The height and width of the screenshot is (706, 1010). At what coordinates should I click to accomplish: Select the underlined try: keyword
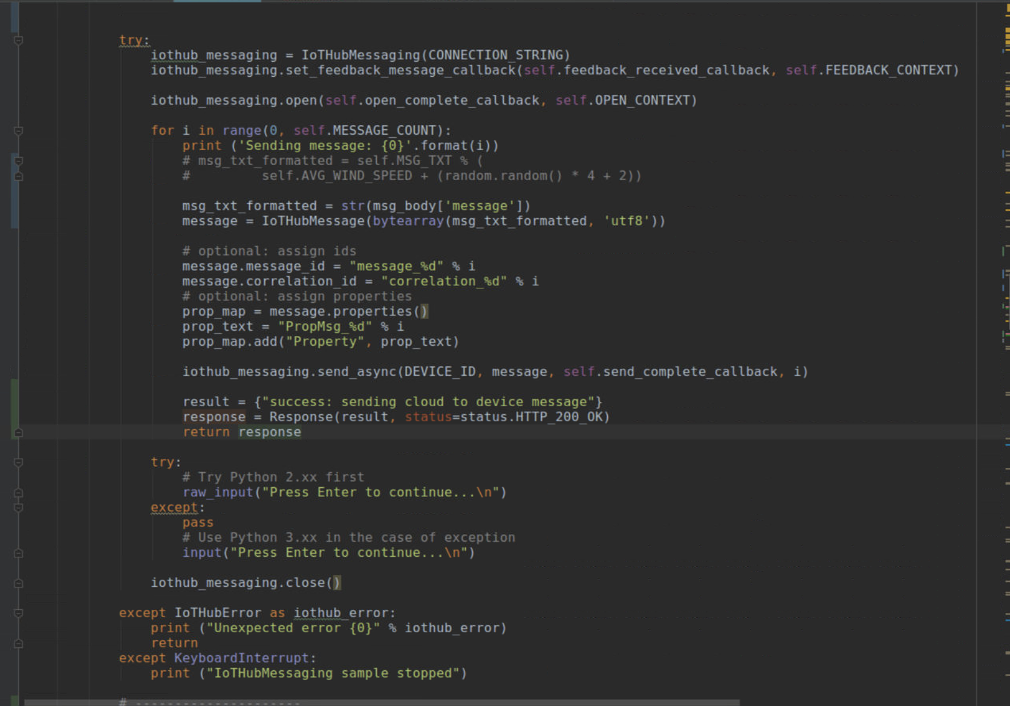pos(130,40)
